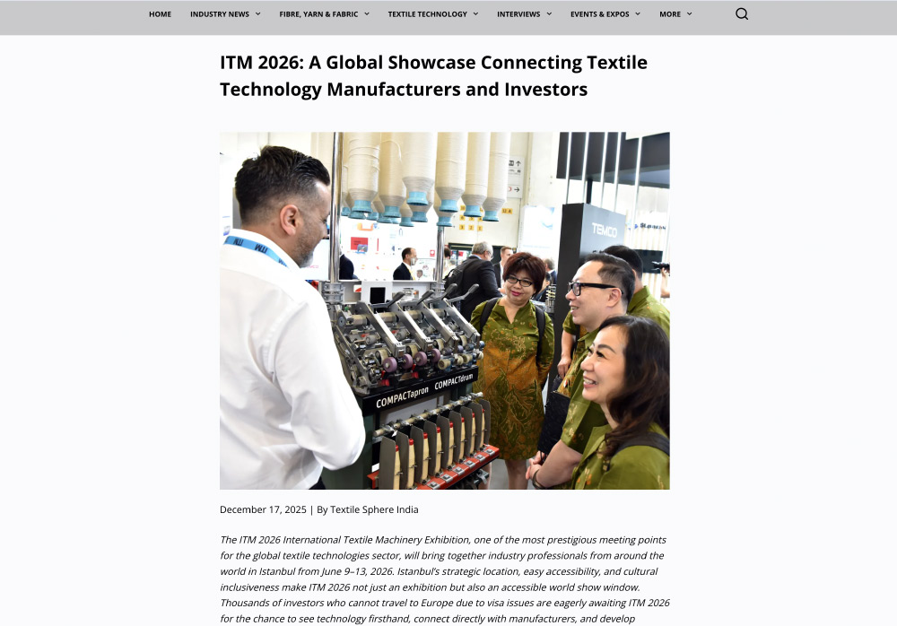The image size is (897, 626).
Task: Select the FIBRE, YARN & FABRIC menu
Action: point(318,14)
